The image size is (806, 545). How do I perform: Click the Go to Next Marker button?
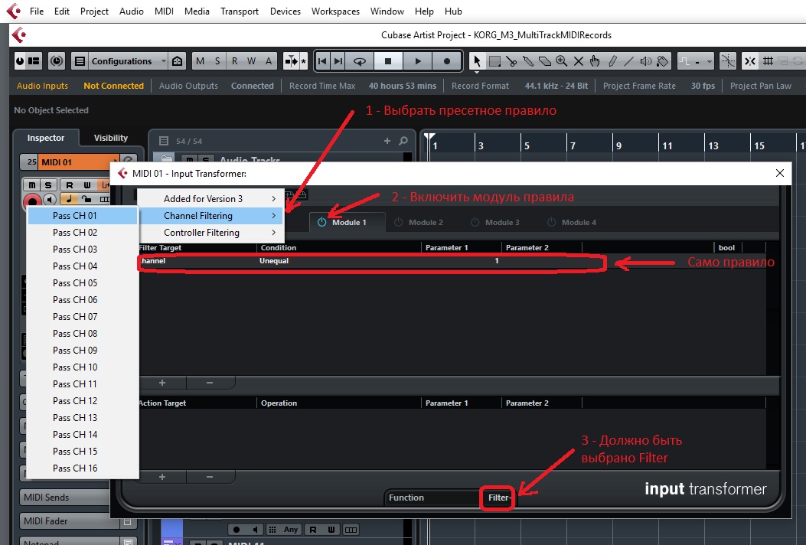pyautogui.click(x=338, y=61)
